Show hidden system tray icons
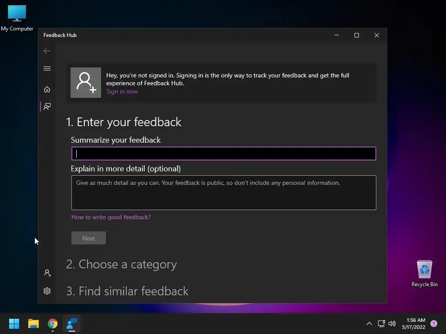 click(x=369, y=324)
